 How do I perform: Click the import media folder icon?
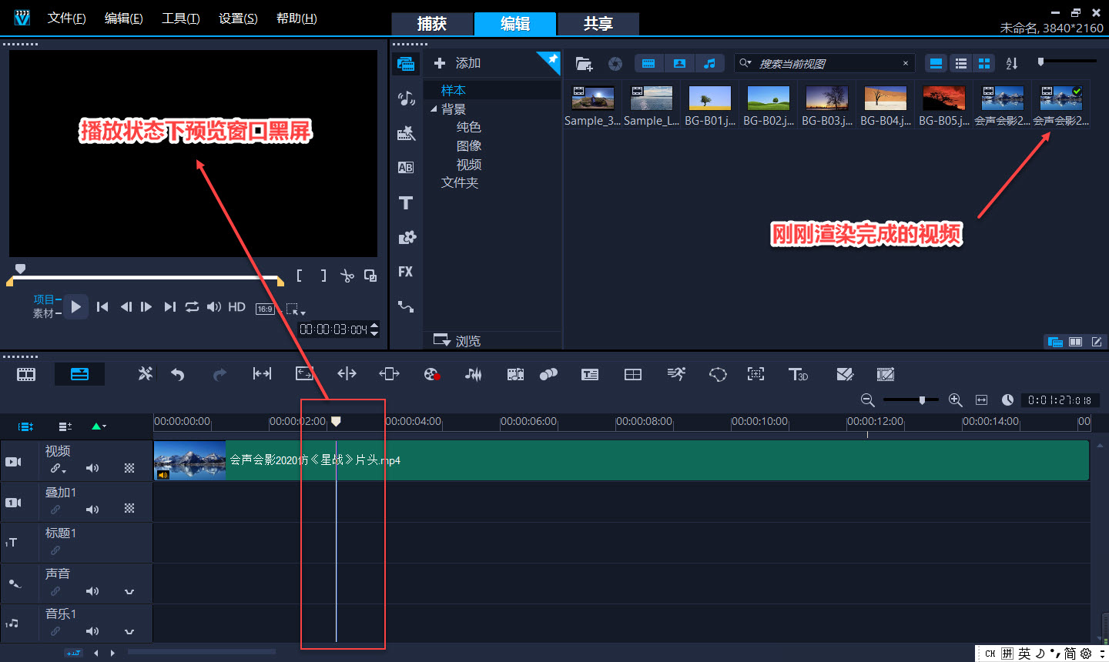(584, 64)
